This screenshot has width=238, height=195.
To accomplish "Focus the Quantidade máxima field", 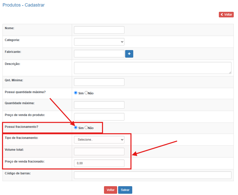I will [99, 105].
